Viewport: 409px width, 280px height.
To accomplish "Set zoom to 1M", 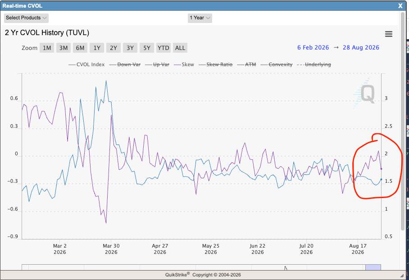I will [47, 48].
